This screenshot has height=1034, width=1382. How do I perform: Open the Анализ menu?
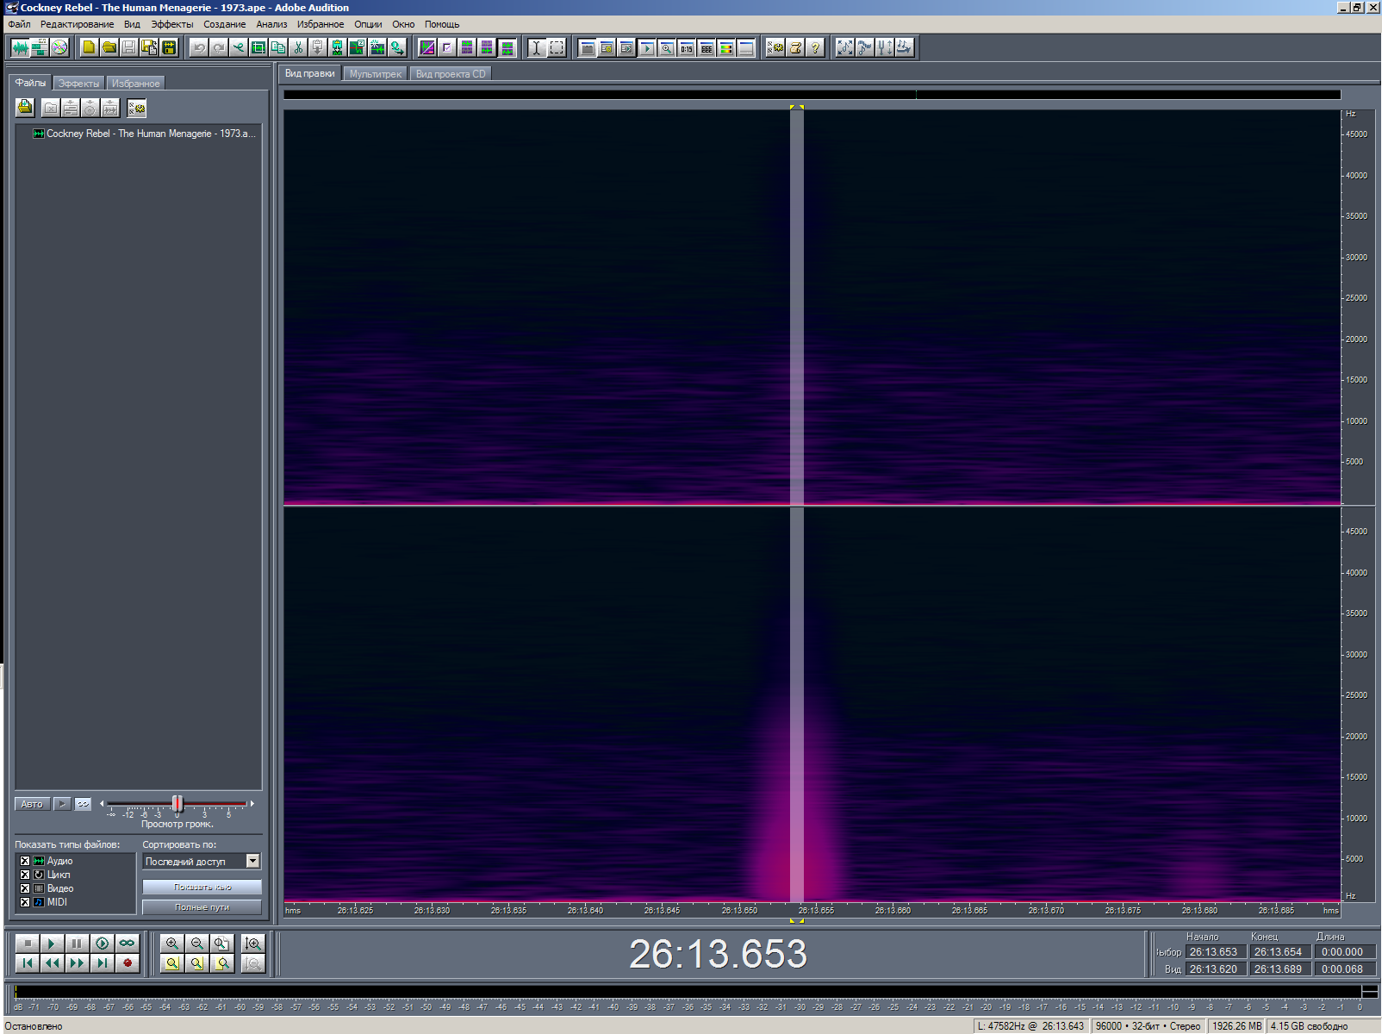271,24
